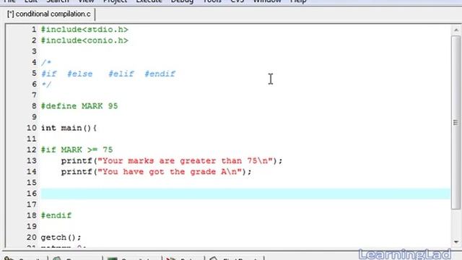The height and width of the screenshot is (260, 462).
Task: Click '#elif' in the comment
Action: pyautogui.click(x=121, y=74)
